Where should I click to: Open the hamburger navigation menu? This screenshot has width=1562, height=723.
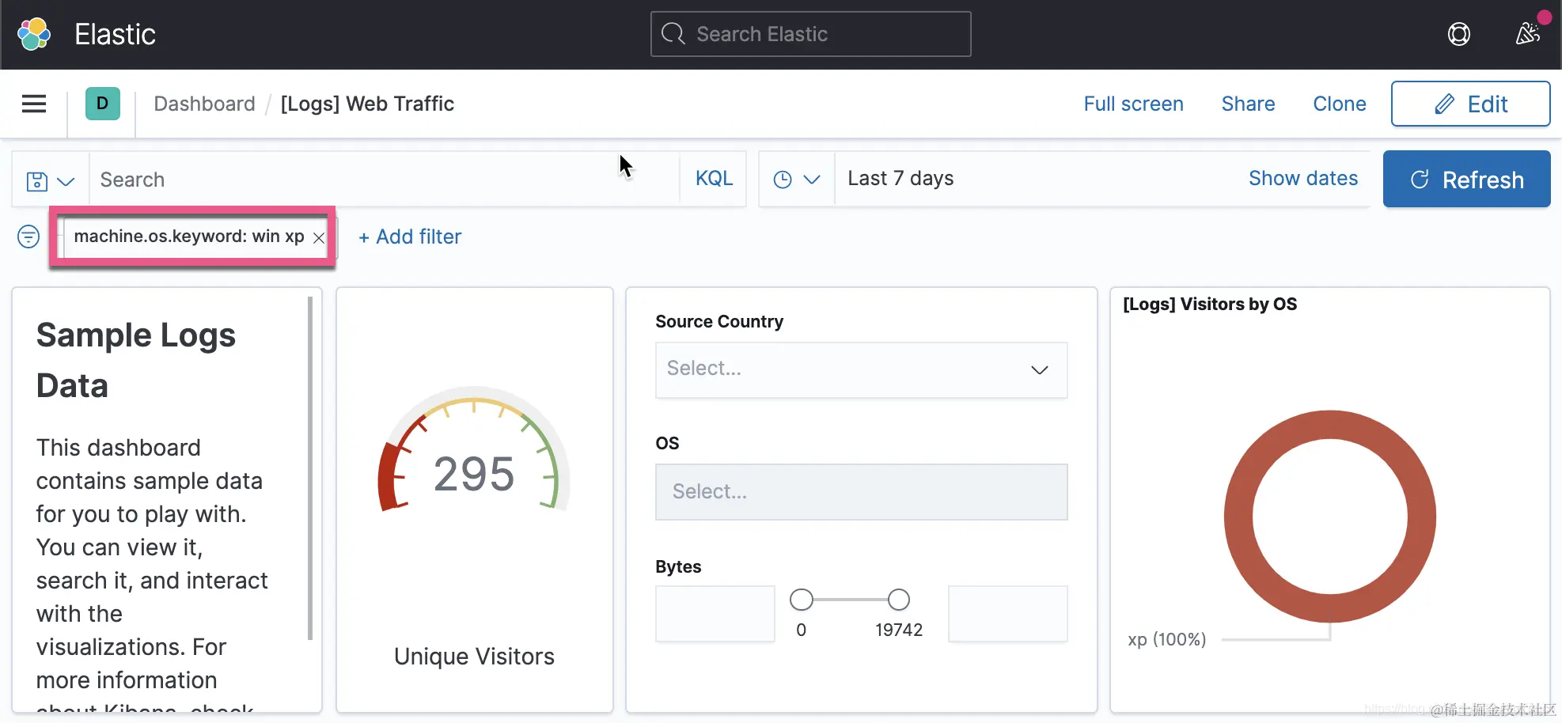(34, 104)
